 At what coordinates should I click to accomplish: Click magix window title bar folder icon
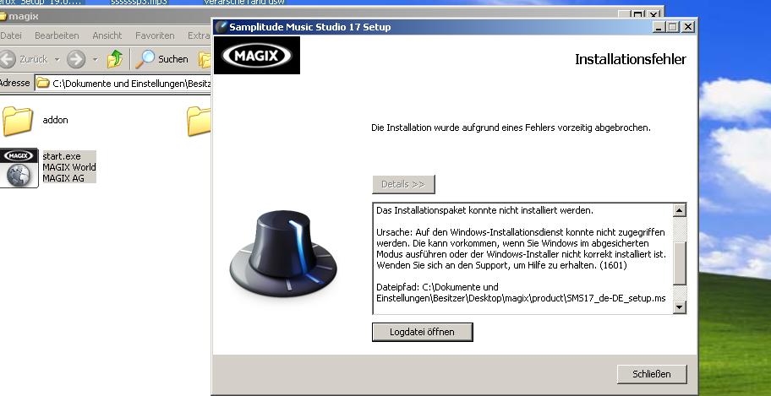pyautogui.click(x=3, y=16)
